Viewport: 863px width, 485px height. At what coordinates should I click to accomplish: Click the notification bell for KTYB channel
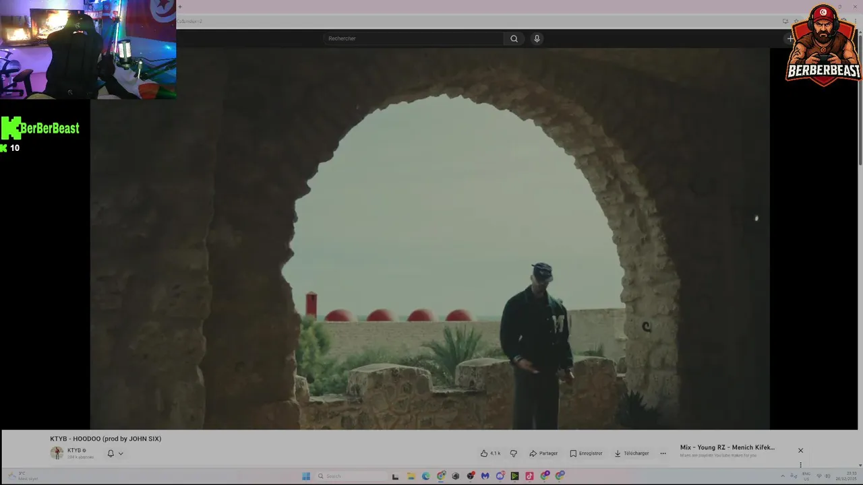pos(111,453)
